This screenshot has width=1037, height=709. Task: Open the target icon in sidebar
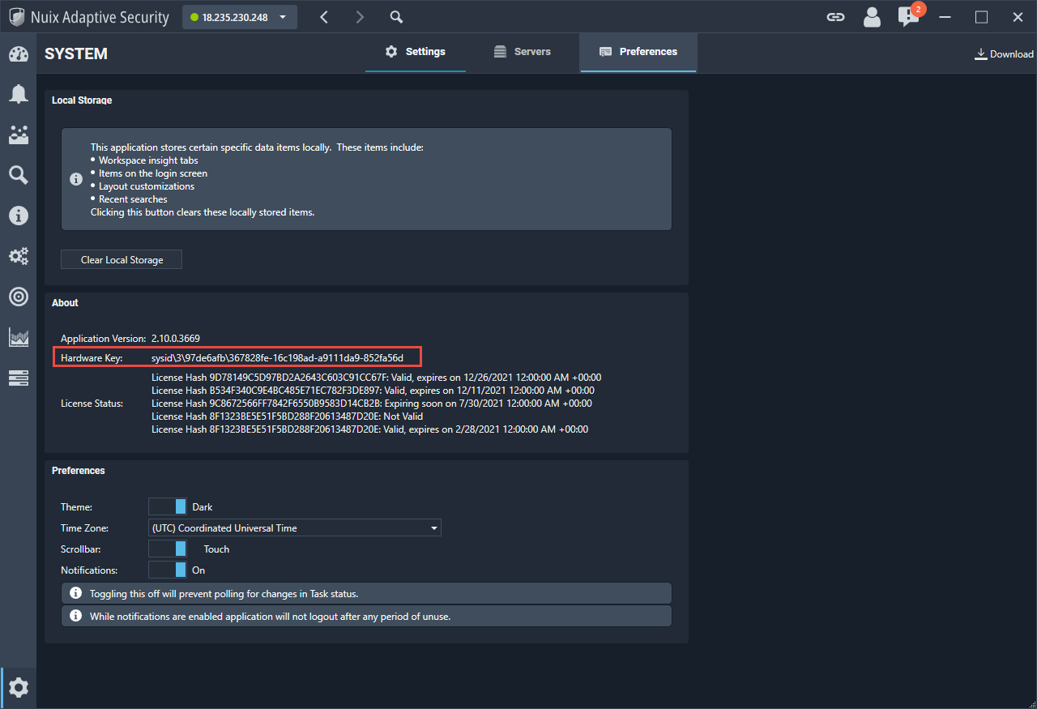18,297
